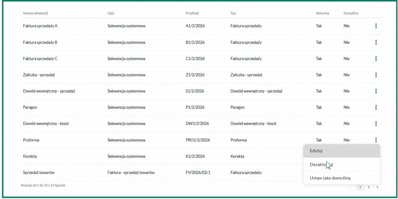This screenshot has width=398, height=199.
Task: Open the kebab menu for Faktura sprzedaży C
Action: tap(376, 59)
